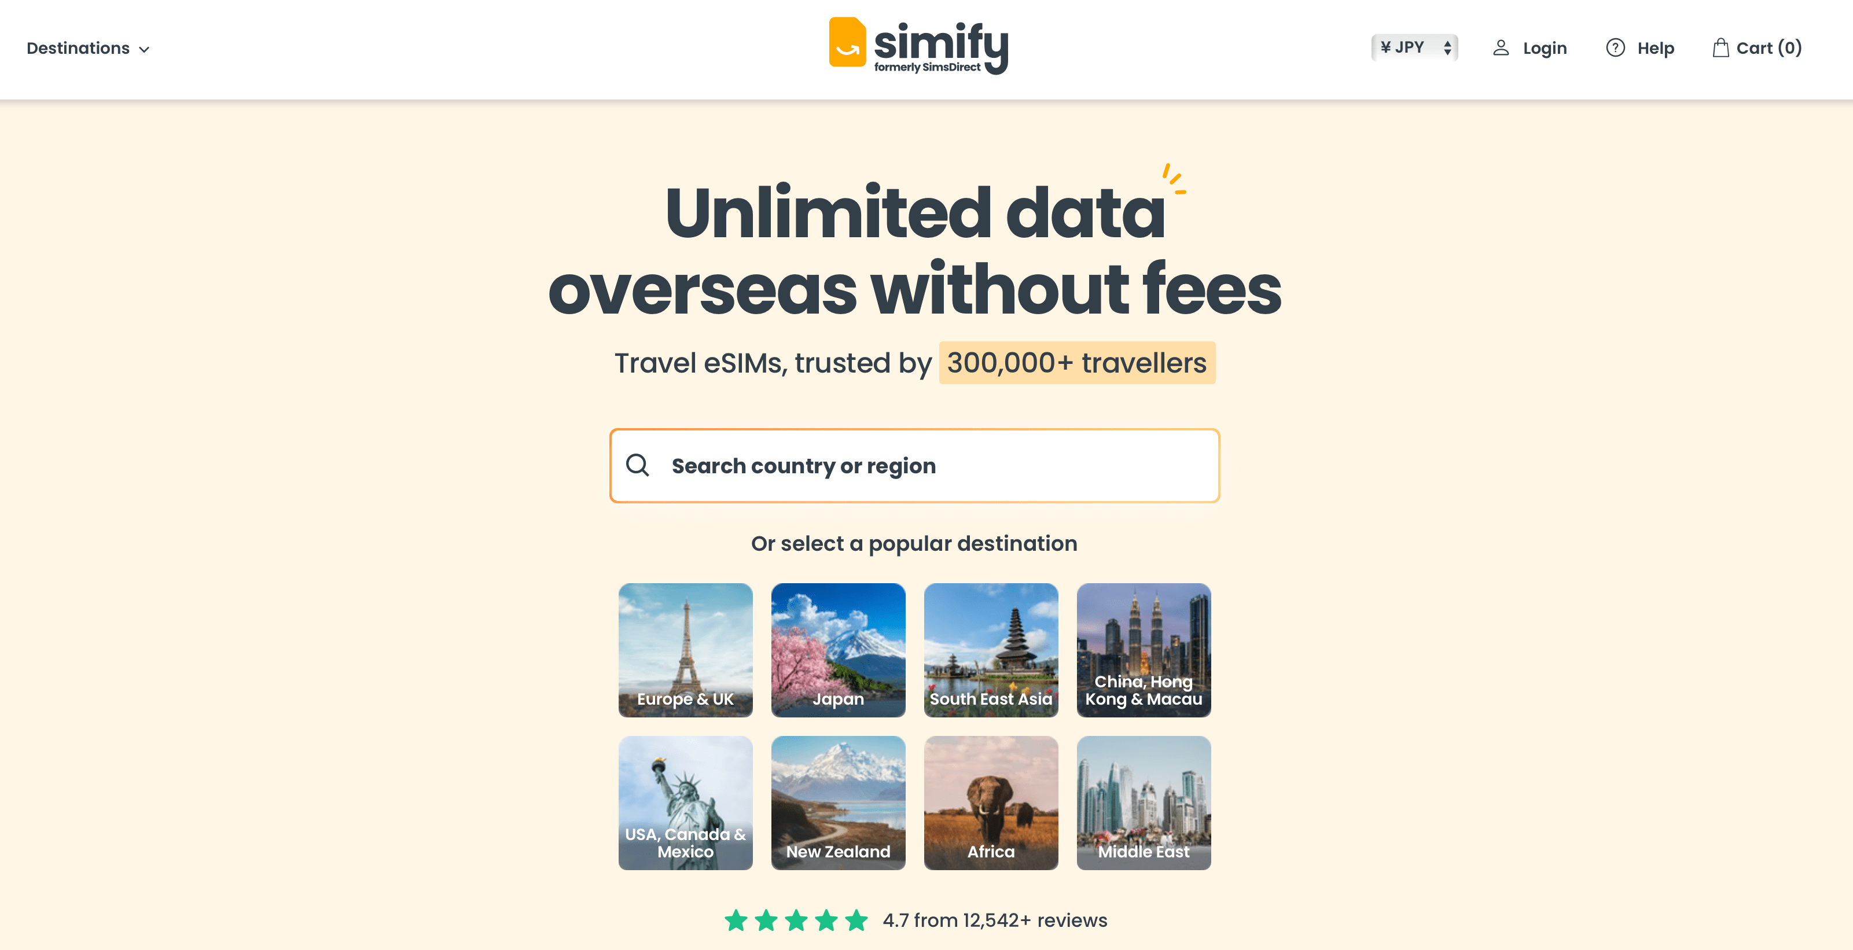
Task: Open the currency selector JPY dropdown
Action: pyautogui.click(x=1412, y=49)
